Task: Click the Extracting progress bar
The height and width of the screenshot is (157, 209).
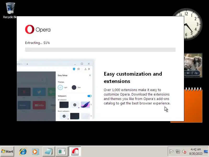Action: (100, 50)
